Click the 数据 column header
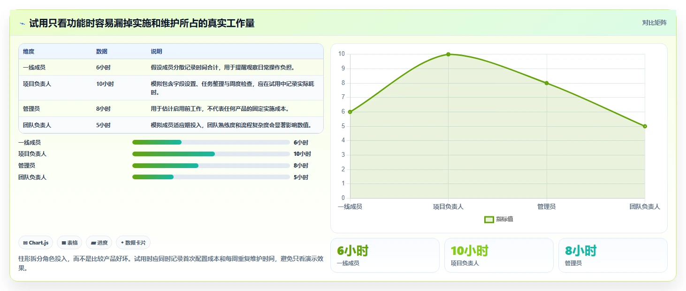686x291 pixels. [x=102, y=52]
